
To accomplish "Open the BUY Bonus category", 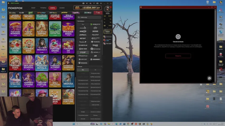I will pos(53,13).
